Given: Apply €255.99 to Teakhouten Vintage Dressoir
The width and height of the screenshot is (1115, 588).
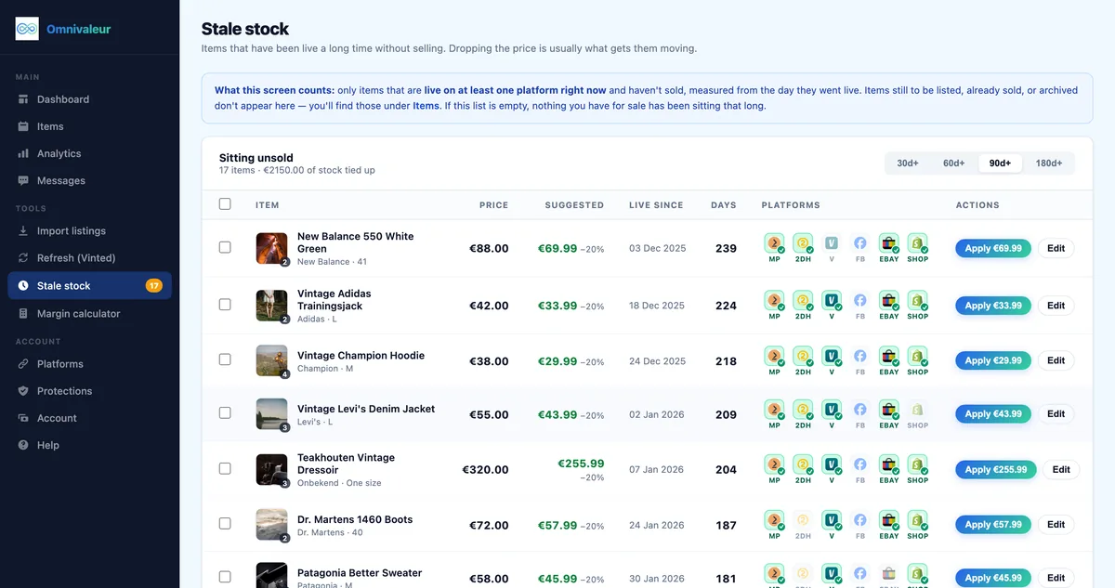Looking at the screenshot, I should tap(996, 470).
